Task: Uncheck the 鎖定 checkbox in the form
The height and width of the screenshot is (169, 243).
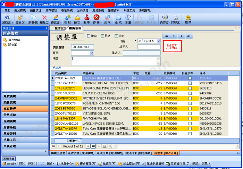Action: point(116,36)
